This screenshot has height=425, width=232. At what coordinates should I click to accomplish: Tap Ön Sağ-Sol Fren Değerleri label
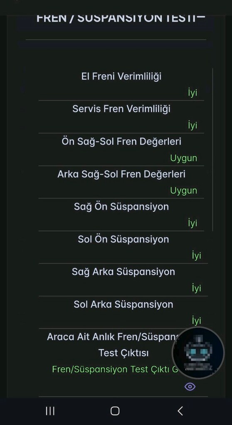(x=121, y=142)
